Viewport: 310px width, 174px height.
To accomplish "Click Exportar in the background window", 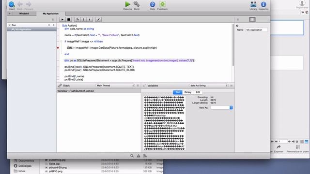I will pyautogui.click(x=279, y=149).
